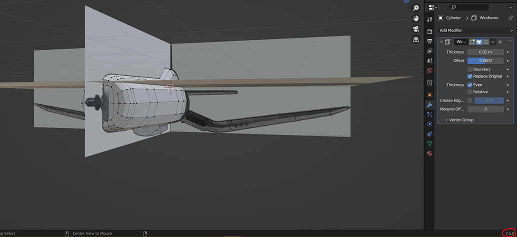Open the Modifier properties wrench tab

[x=429, y=105]
